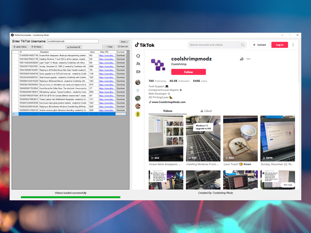The image size is (311, 233).
Task: Click the pink Follow button
Action: pos(189,72)
